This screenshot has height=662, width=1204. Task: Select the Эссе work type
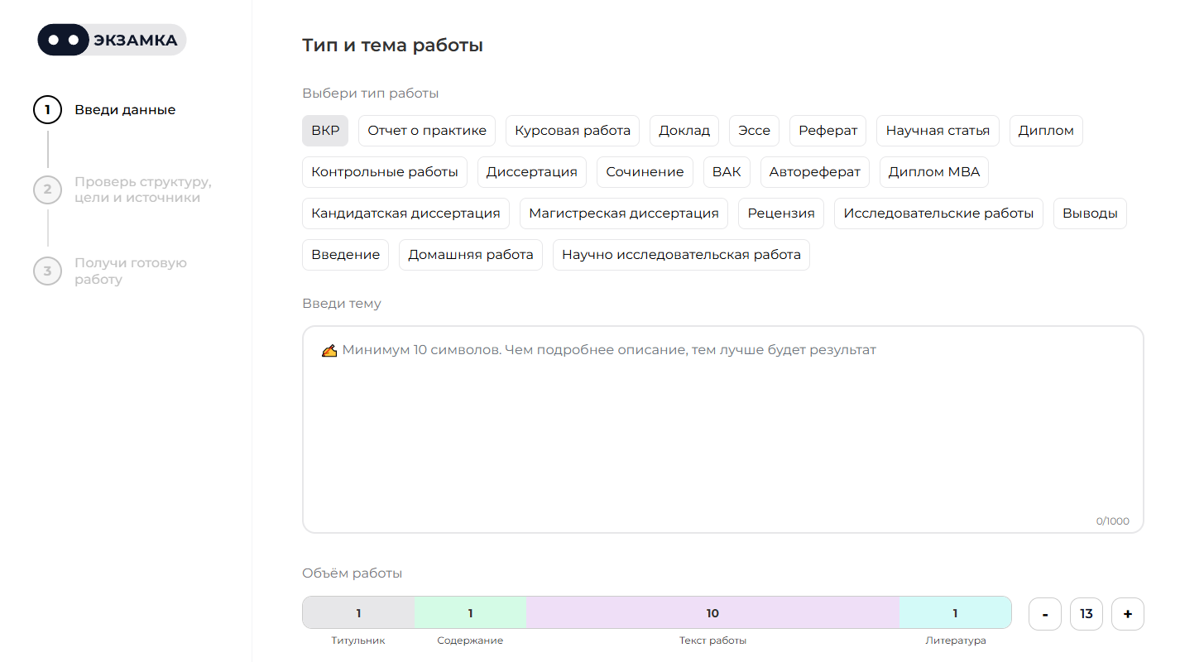pos(754,130)
